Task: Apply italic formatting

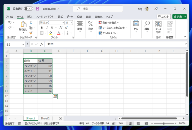Action: [47, 28]
